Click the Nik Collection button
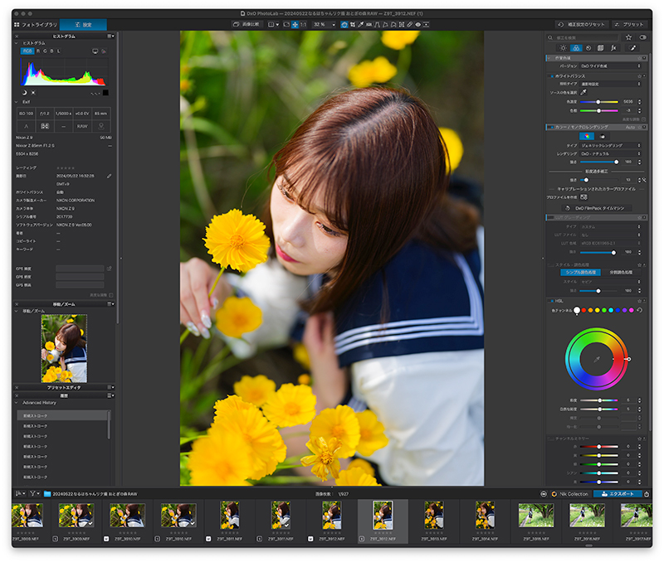Image resolution: width=664 pixels, height=562 pixels. (570, 493)
